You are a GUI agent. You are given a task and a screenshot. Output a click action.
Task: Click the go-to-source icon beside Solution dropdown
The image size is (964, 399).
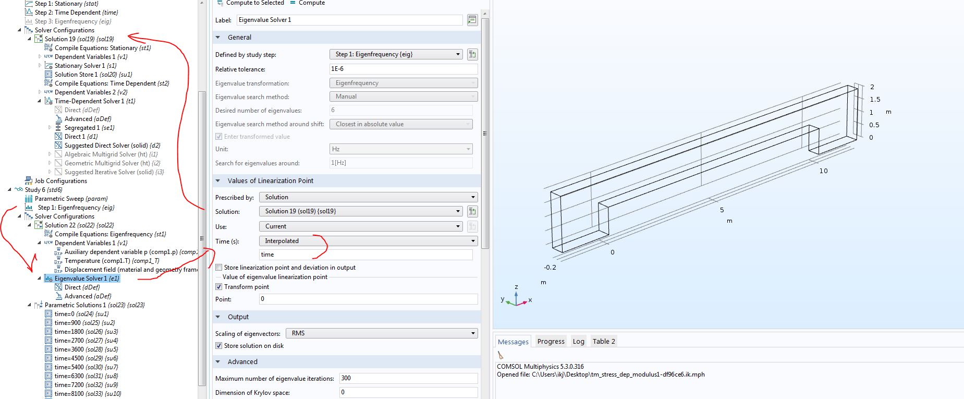click(472, 211)
